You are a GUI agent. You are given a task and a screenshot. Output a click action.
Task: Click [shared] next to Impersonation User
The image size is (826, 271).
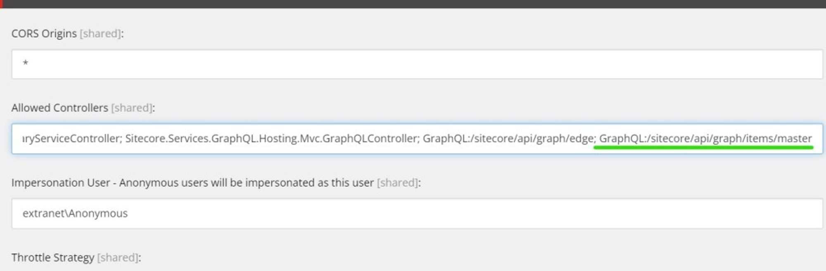coord(396,182)
